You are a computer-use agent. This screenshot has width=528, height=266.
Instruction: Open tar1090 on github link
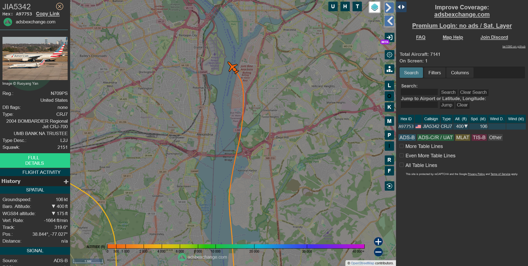coord(514,46)
